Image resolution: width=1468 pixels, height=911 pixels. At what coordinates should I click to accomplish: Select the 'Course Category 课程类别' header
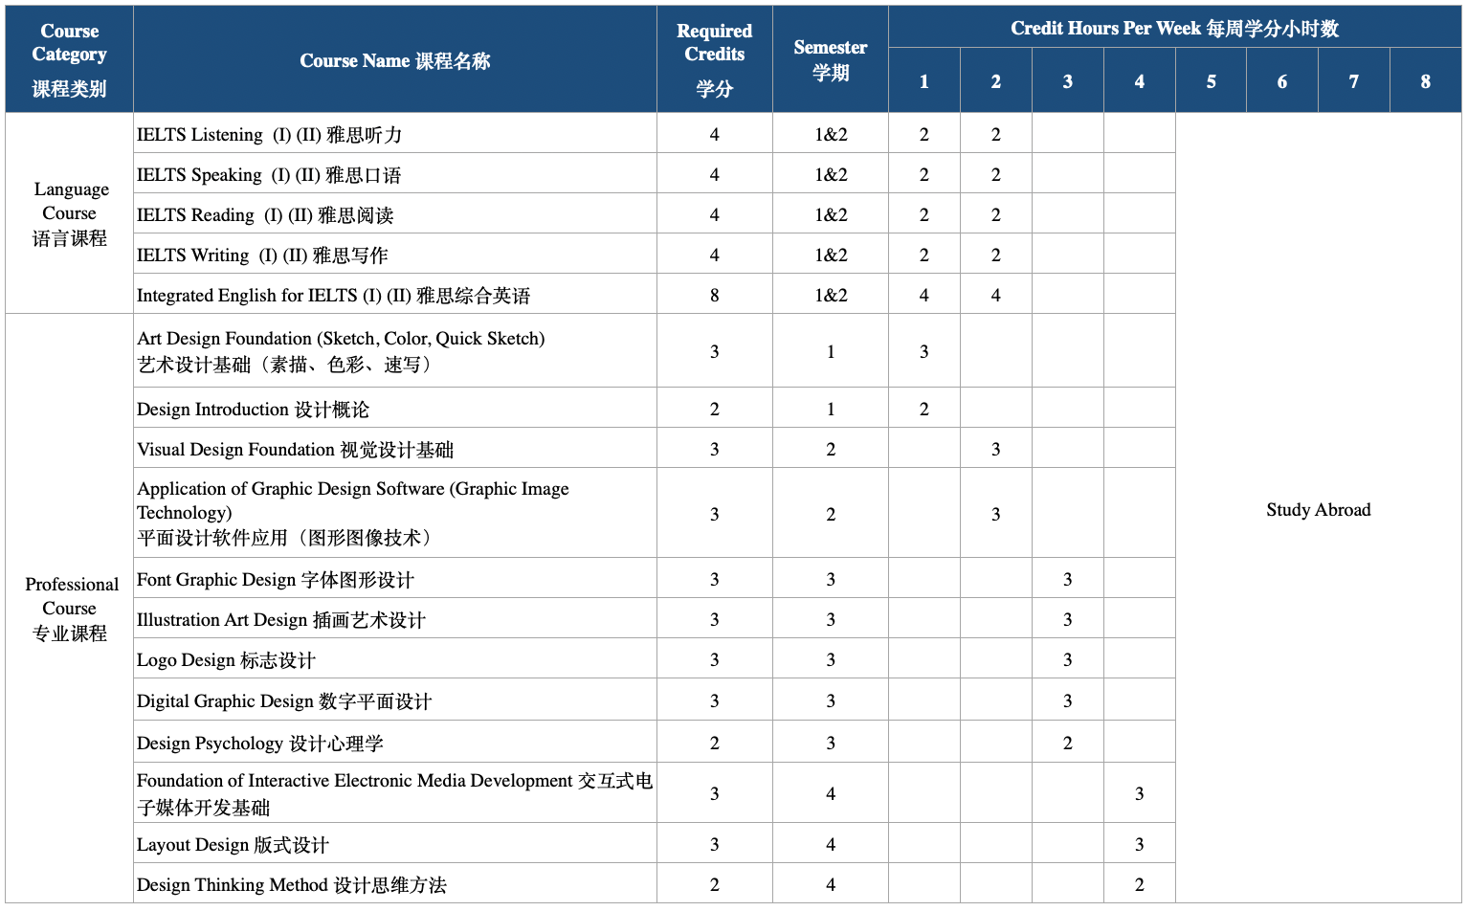point(70,60)
